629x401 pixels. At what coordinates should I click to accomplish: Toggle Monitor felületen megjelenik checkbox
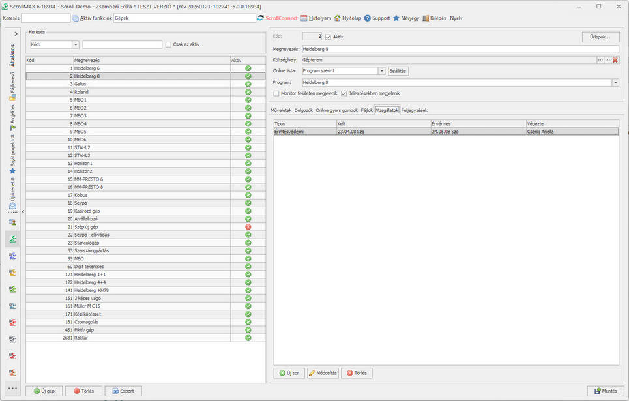276,93
